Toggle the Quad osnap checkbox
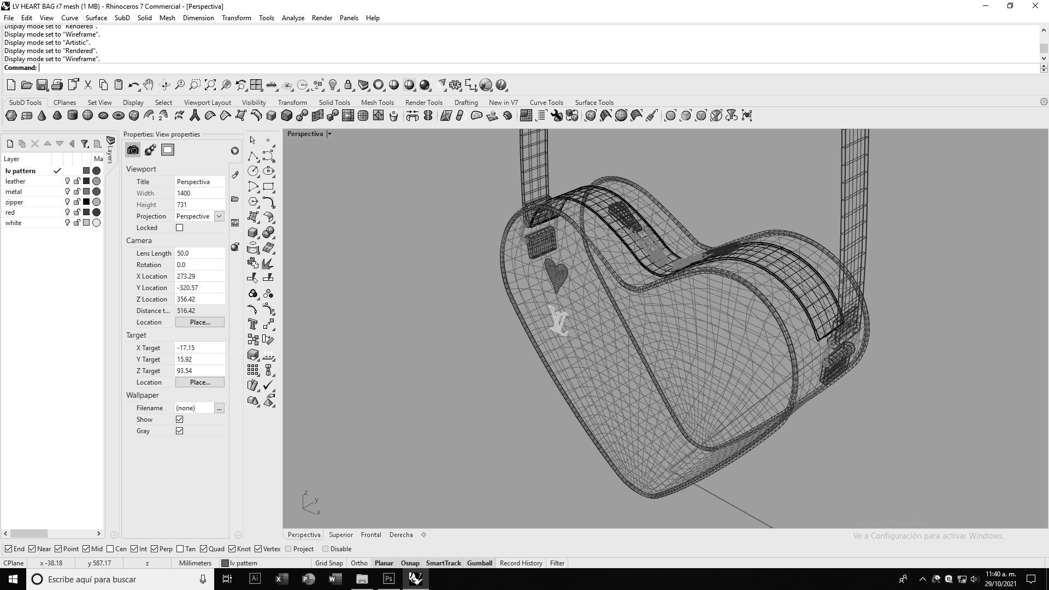 pos(204,549)
